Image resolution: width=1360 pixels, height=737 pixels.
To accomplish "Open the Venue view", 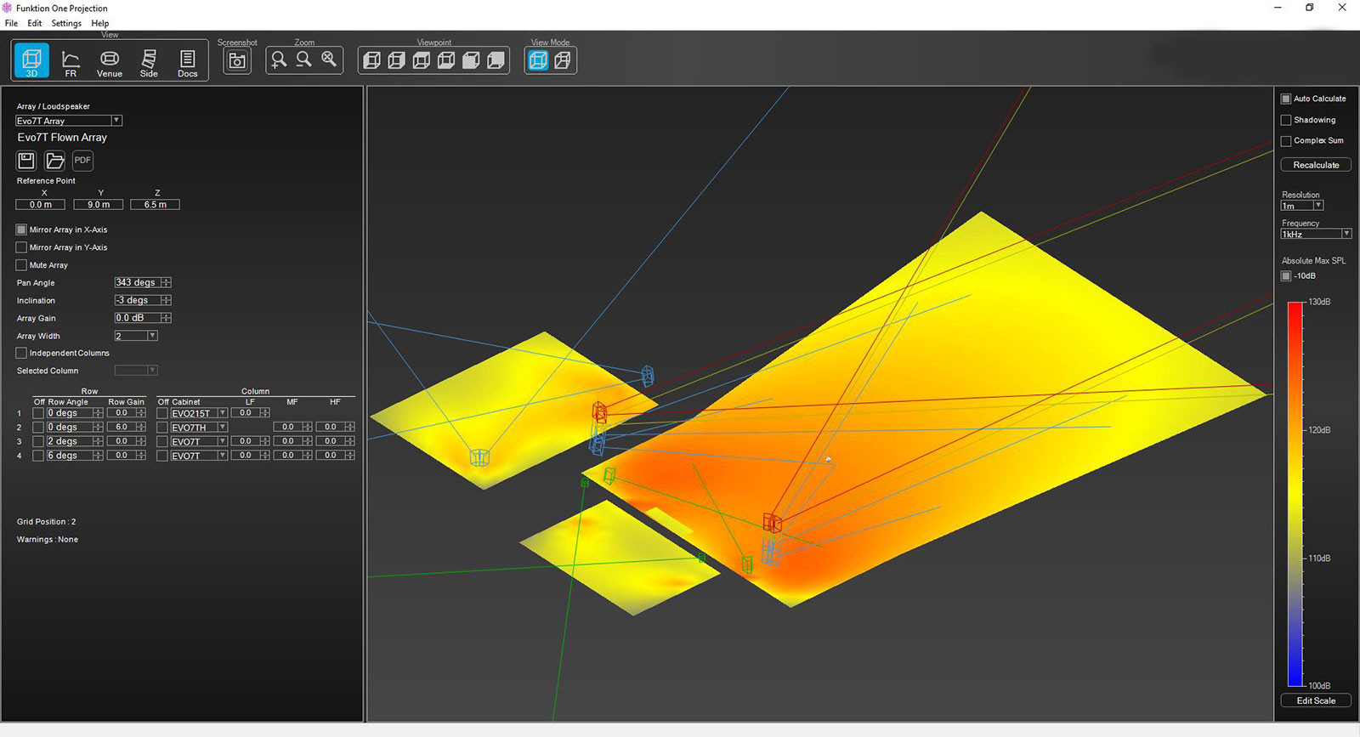I will (110, 62).
